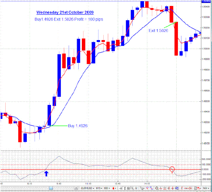Click the 1.50000 price axis label
This screenshot has height=192, width=212.
(206, 49)
